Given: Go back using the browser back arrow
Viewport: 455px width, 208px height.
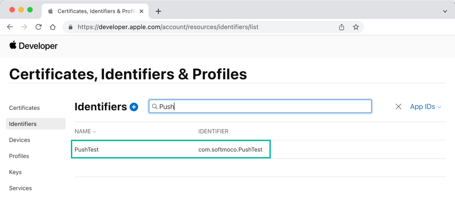Looking at the screenshot, I should (10, 27).
